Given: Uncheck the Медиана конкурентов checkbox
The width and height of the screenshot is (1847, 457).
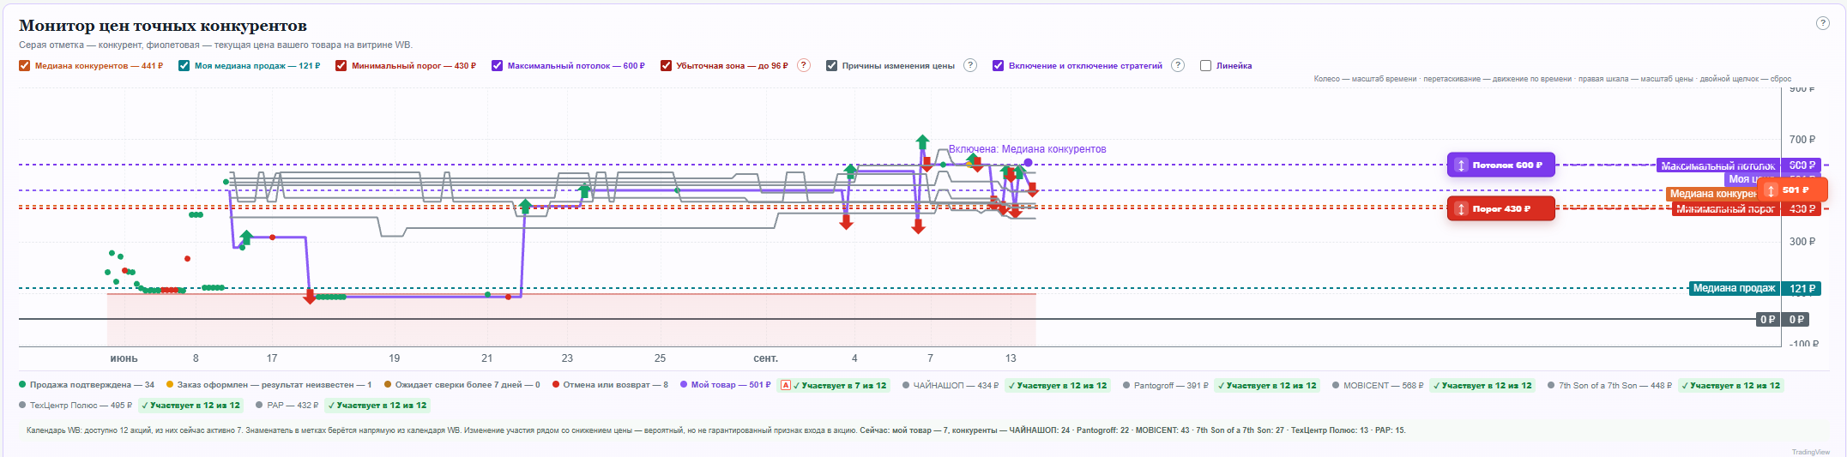Looking at the screenshot, I should pos(24,65).
